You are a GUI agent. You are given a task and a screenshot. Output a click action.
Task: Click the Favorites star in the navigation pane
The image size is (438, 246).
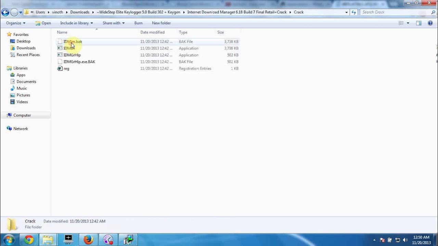(9, 35)
